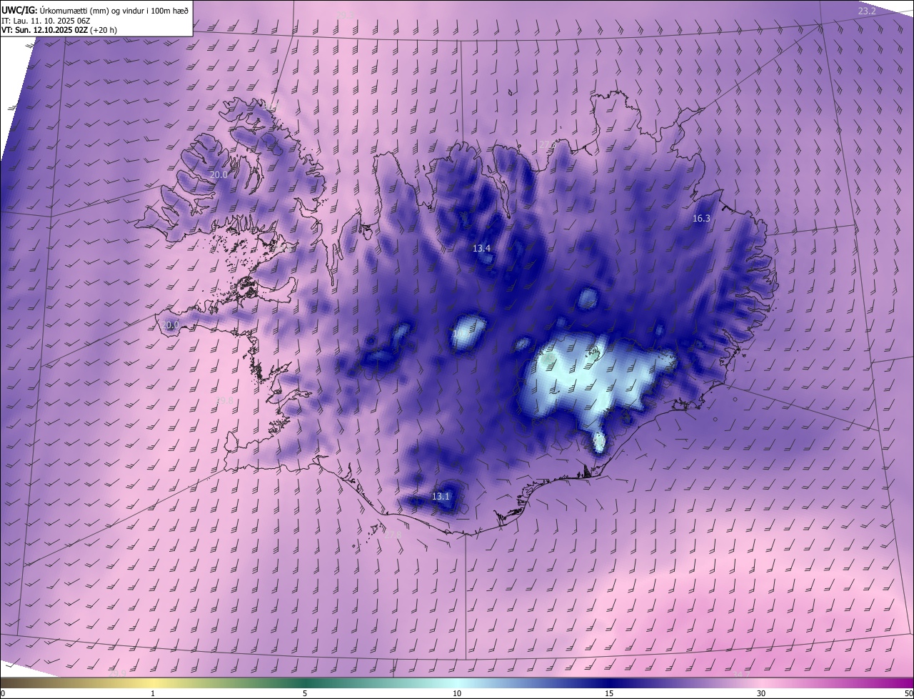This screenshot has height=699, width=914.
Task: Click the 23.2 value label
Action: [866, 11]
